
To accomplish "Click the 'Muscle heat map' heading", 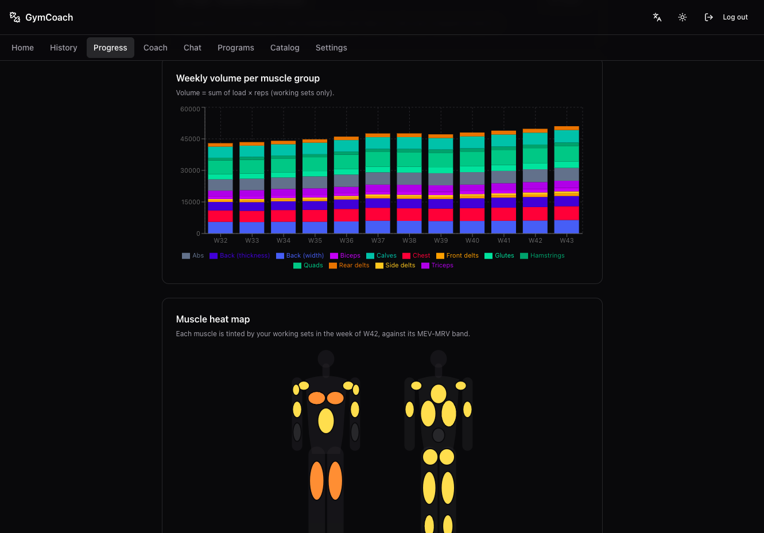I will (x=213, y=320).
